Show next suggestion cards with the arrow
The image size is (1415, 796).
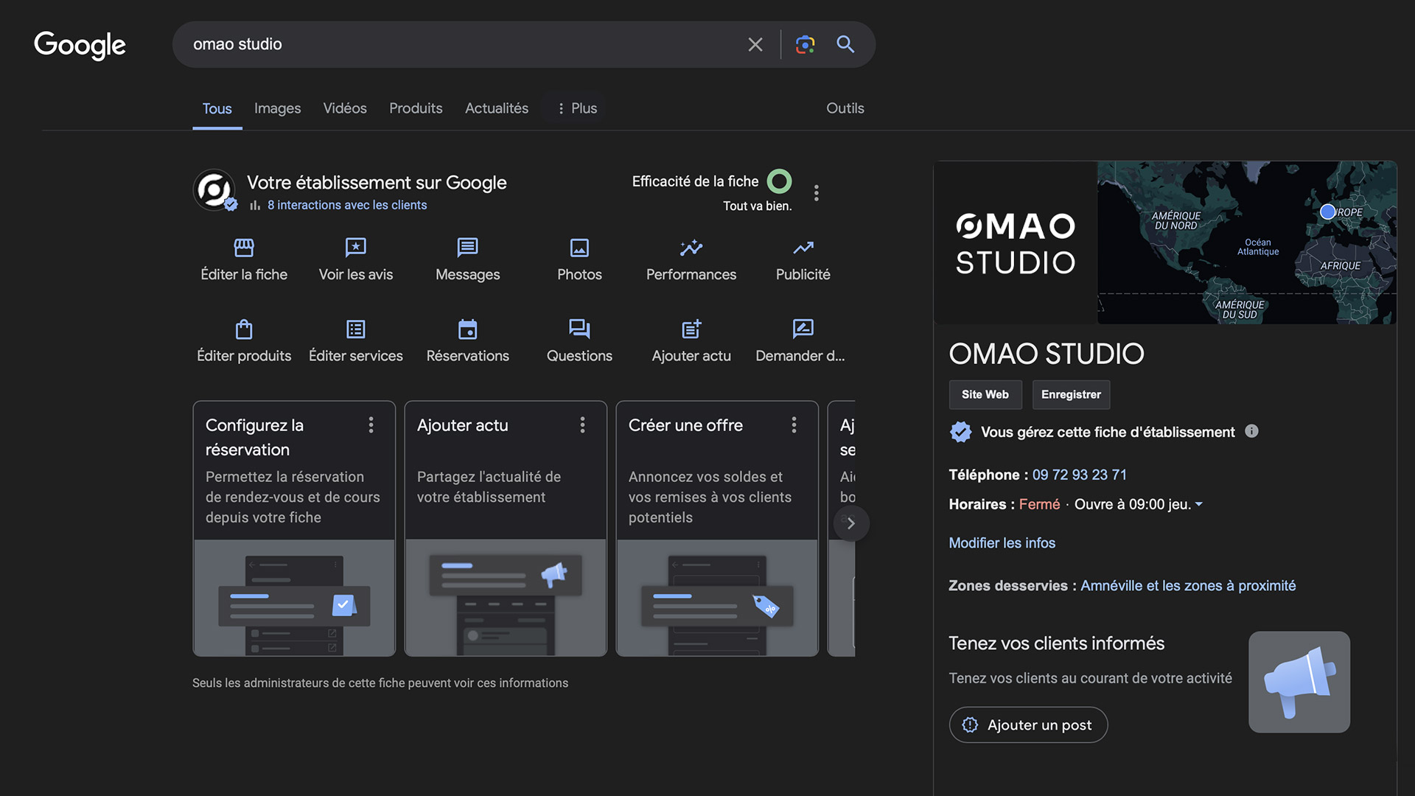(851, 523)
